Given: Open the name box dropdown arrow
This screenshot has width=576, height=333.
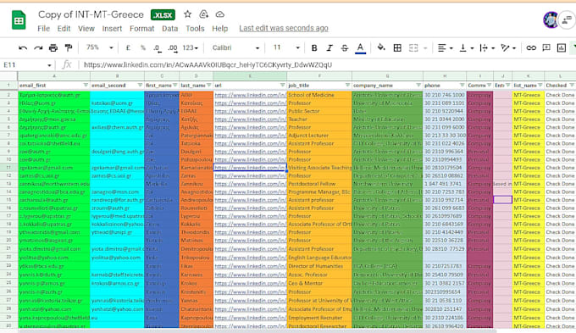Looking at the screenshot, I should pyautogui.click(x=49, y=65).
